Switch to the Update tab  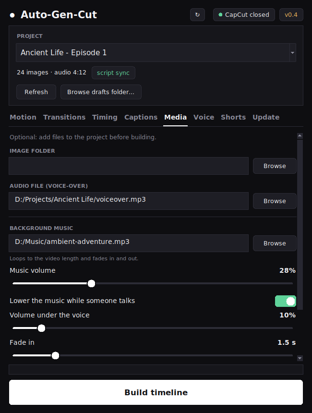click(x=266, y=117)
